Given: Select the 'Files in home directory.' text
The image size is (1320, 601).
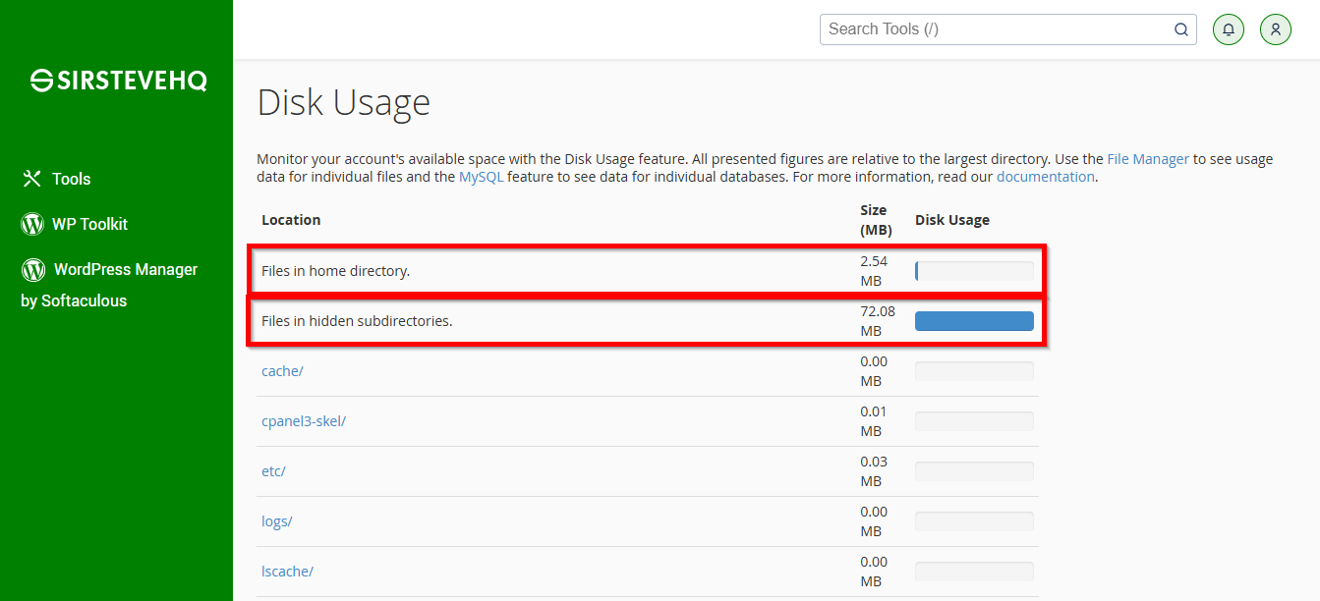Looking at the screenshot, I should [335, 271].
